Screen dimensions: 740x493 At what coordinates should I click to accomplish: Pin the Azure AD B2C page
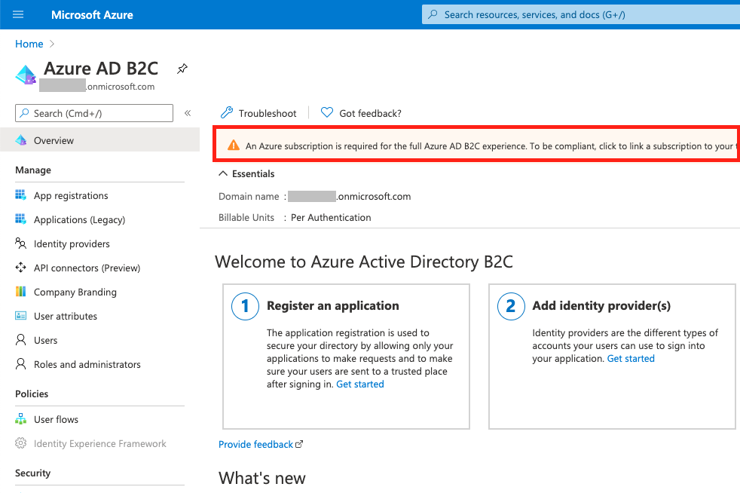coord(182,68)
